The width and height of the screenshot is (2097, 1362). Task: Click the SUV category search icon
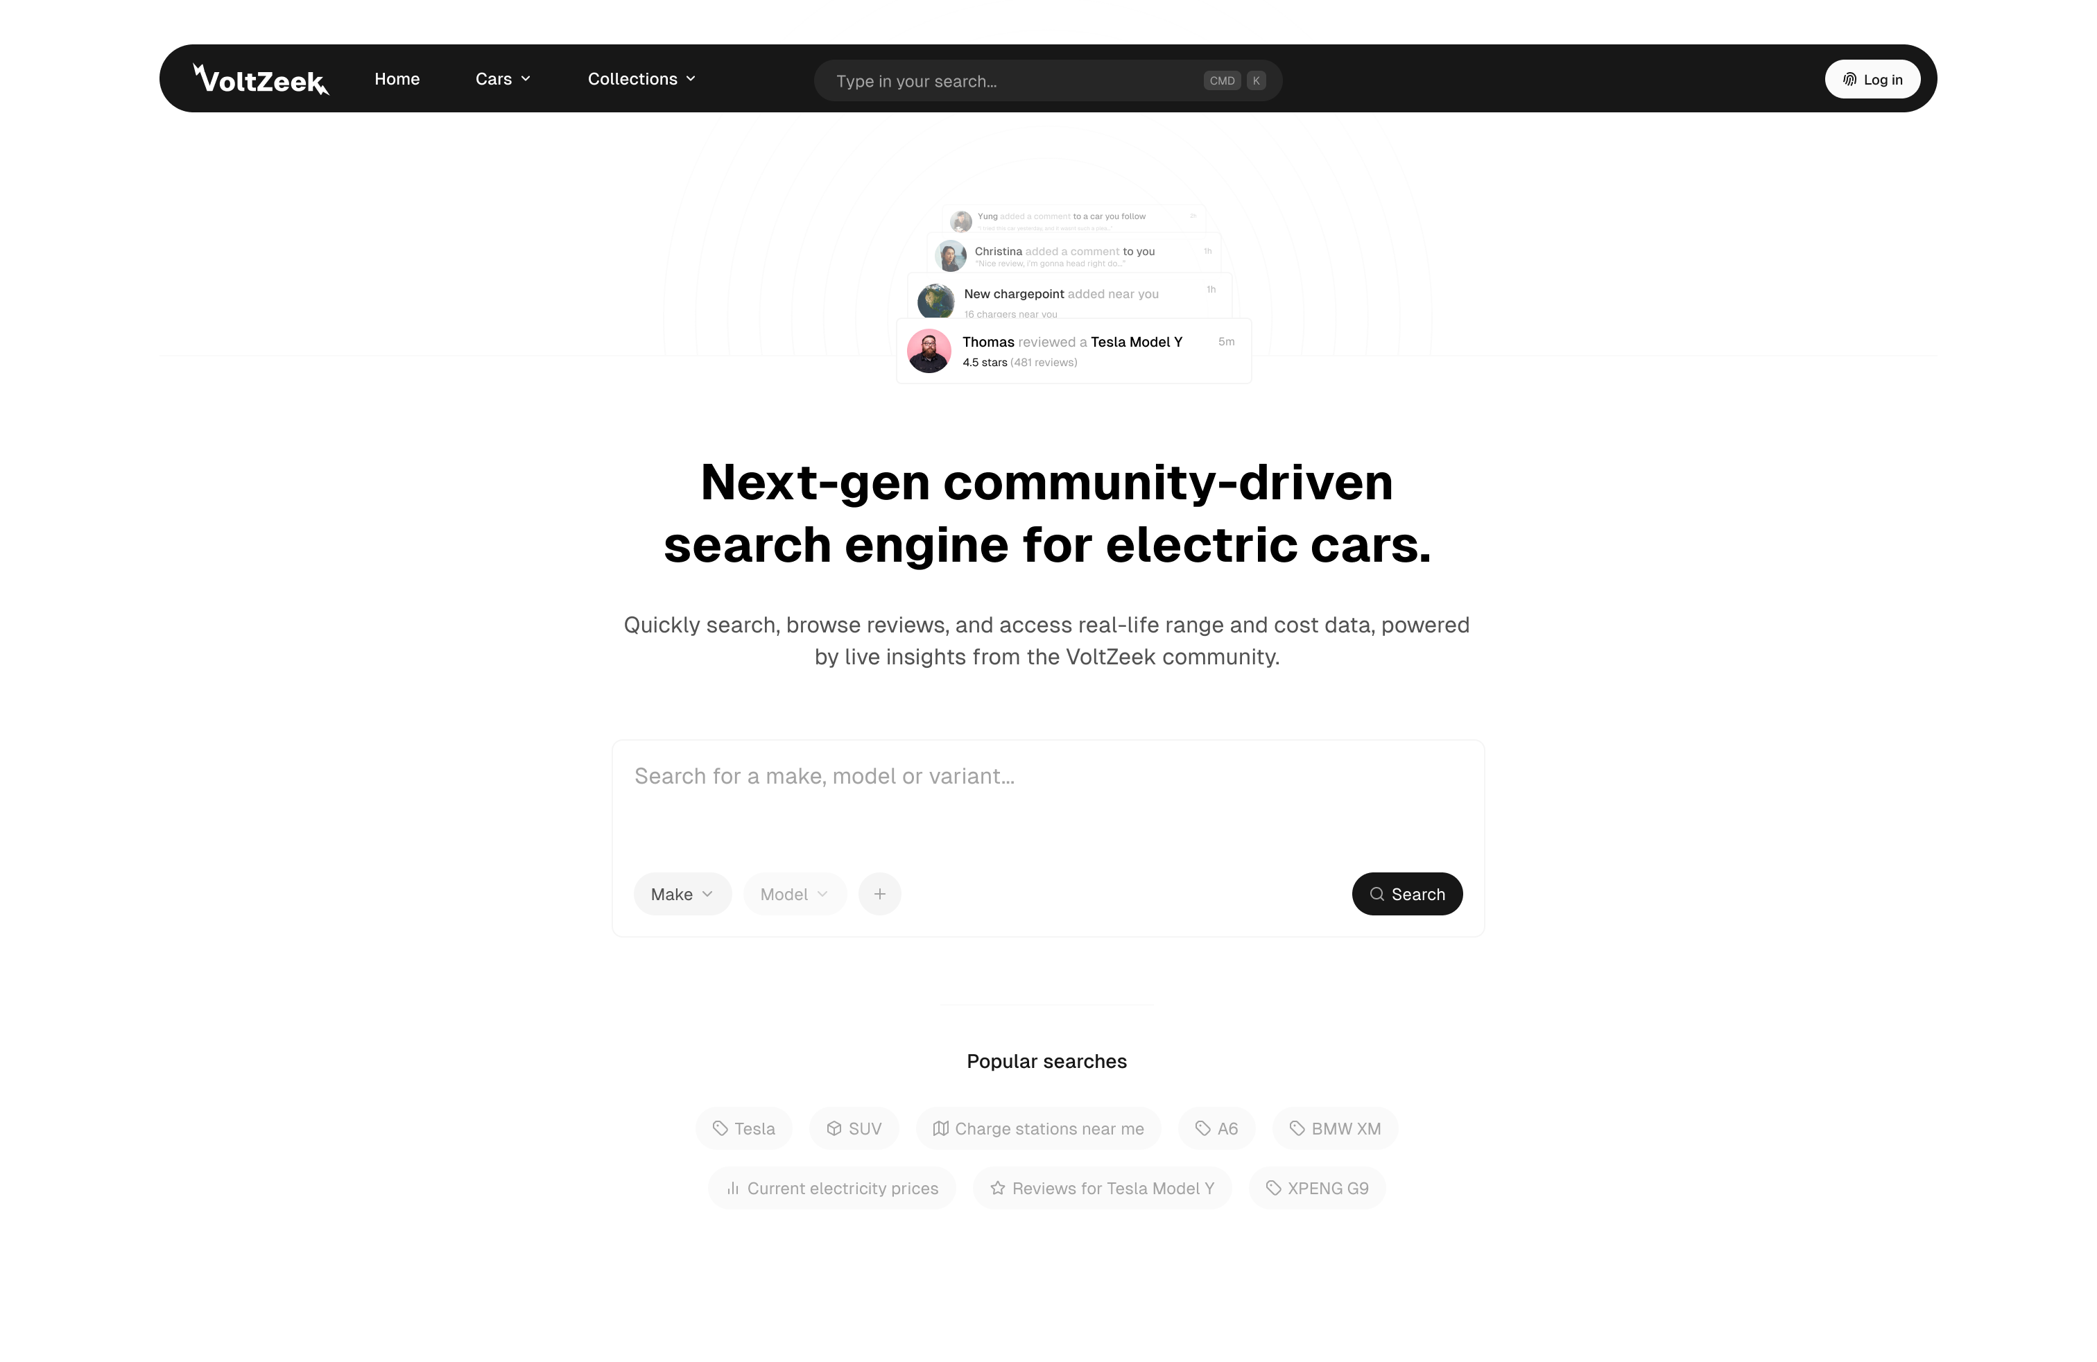[834, 1128]
